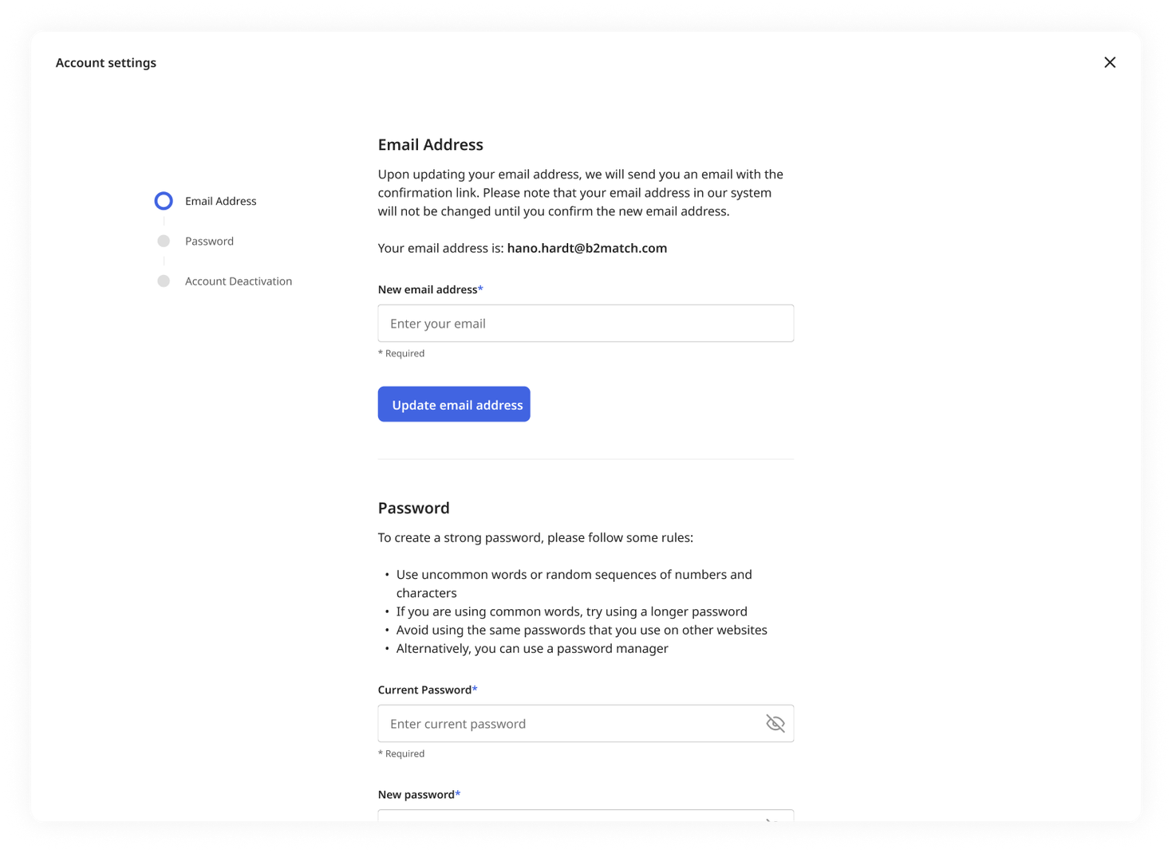The image size is (1172, 853).
Task: Click the Required note under current password
Action: pos(401,753)
